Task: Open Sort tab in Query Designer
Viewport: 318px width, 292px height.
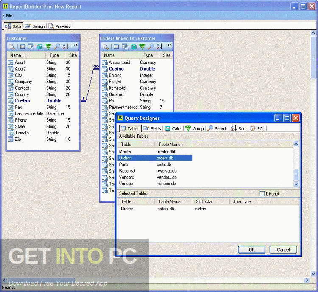Action: pyautogui.click(x=238, y=128)
